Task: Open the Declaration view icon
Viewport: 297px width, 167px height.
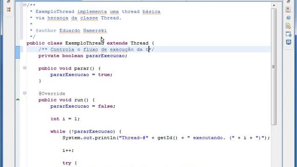Action: point(288,26)
